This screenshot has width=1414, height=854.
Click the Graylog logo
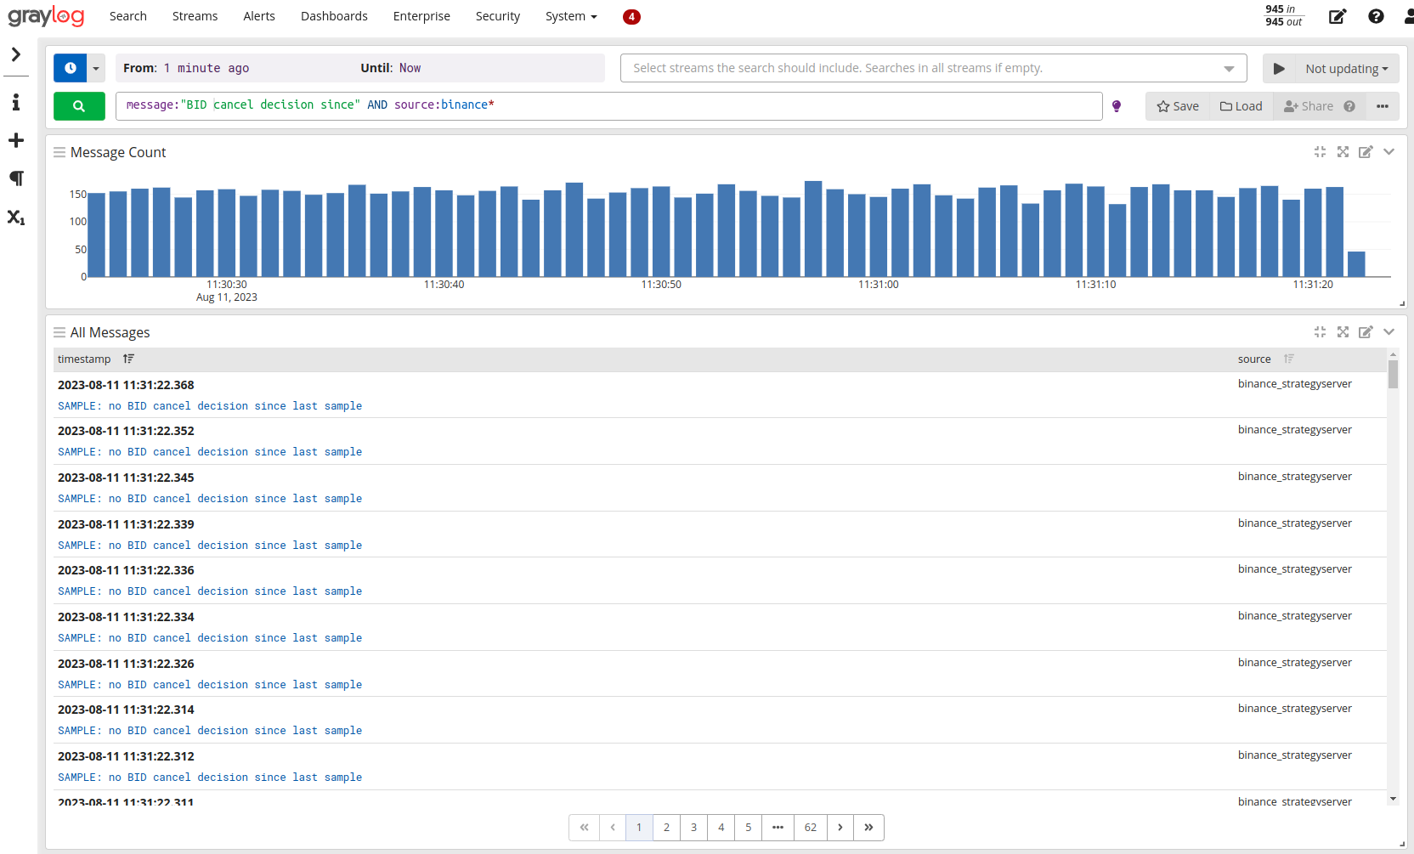tap(46, 15)
